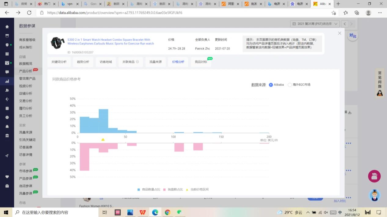387x217 pixels.
Task: Click the browser refresh button
Action: pyautogui.click(x=29, y=13)
